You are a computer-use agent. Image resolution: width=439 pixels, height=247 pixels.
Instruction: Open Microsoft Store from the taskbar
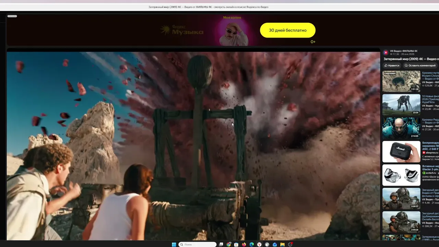(x=236, y=245)
